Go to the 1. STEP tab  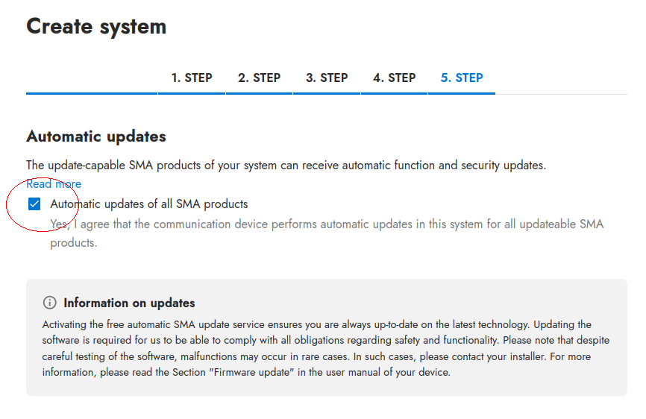[192, 78]
